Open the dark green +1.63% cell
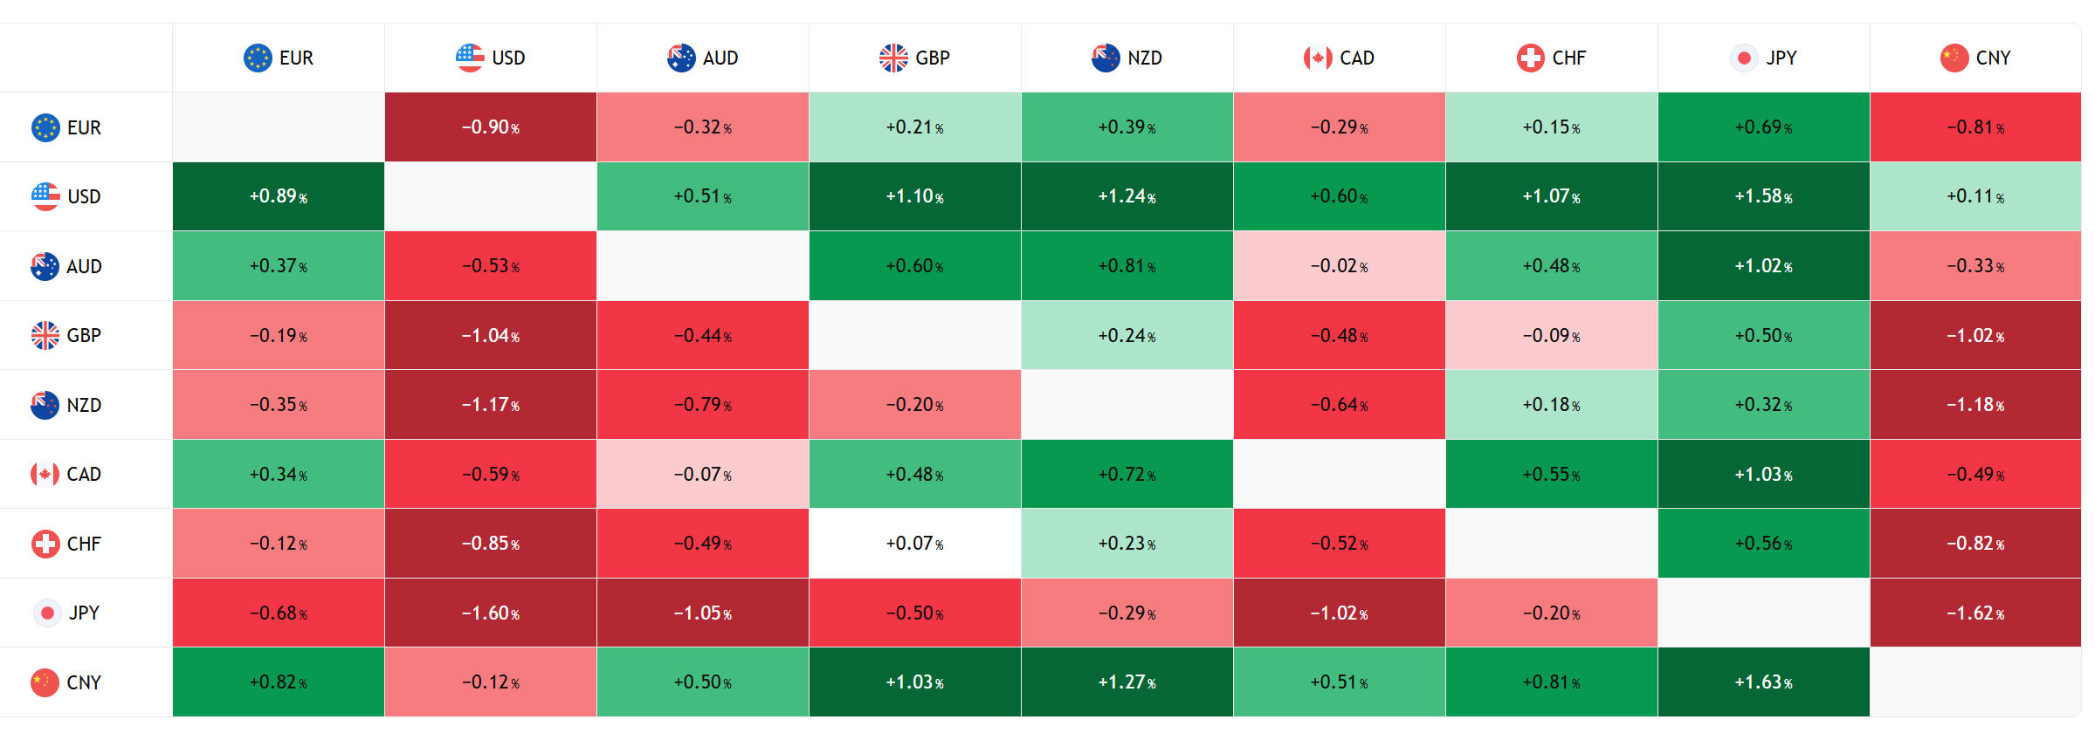 (1763, 682)
